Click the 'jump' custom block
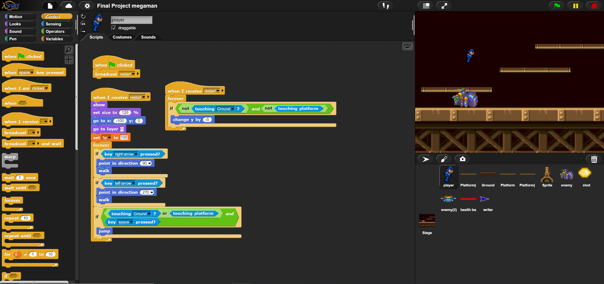604x284 pixels. click(x=104, y=231)
